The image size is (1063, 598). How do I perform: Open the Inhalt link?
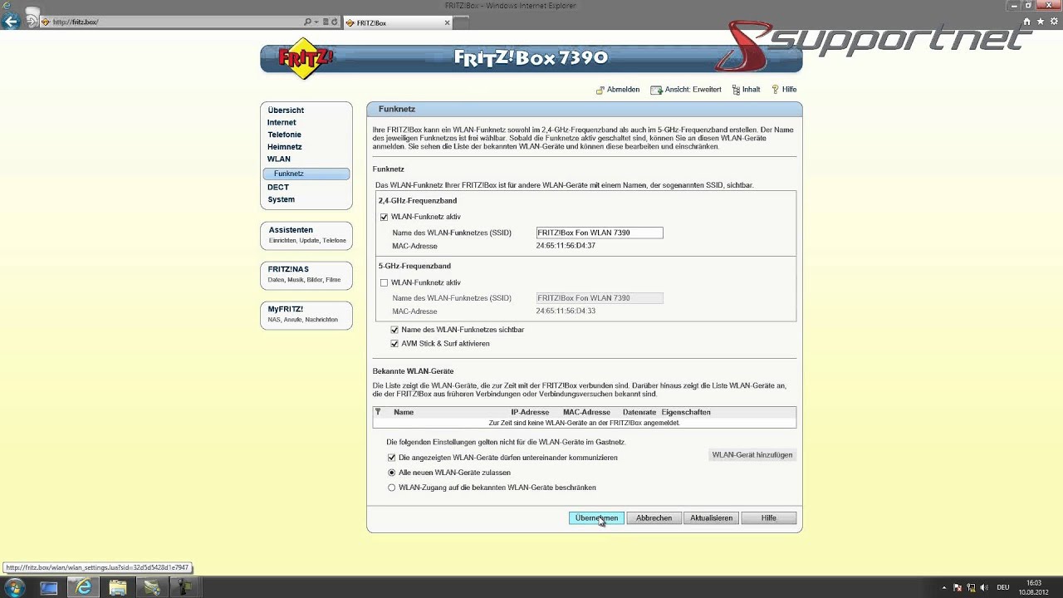[751, 90]
